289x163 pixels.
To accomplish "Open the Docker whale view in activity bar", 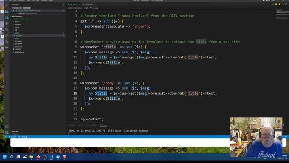I will coord(7,48).
